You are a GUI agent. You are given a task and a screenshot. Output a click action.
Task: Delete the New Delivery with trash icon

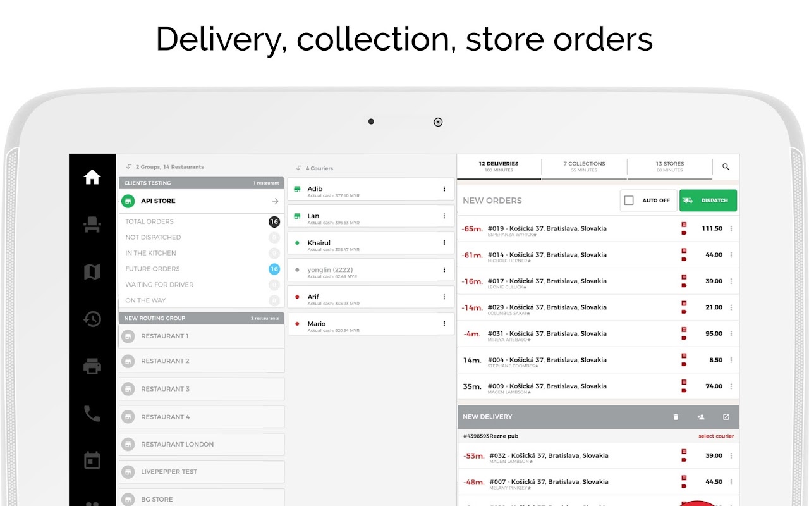pos(676,417)
